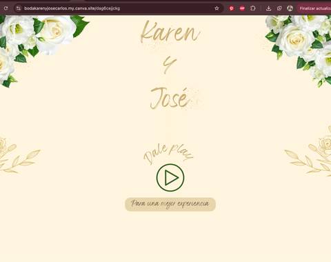Screen dimensions: 331x262
Task: Open the profile avatar icon
Action: coord(290,8)
